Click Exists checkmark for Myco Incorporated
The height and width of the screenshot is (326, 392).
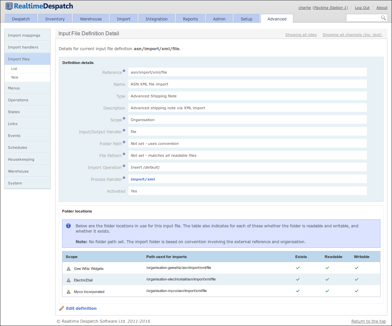[x=298, y=291]
